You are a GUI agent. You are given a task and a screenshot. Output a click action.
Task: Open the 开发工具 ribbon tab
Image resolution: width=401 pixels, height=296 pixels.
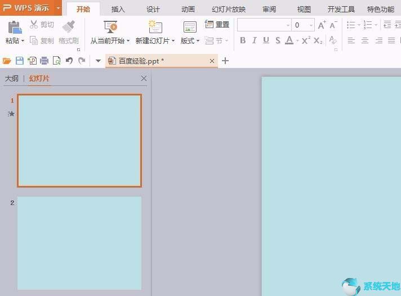(341, 10)
